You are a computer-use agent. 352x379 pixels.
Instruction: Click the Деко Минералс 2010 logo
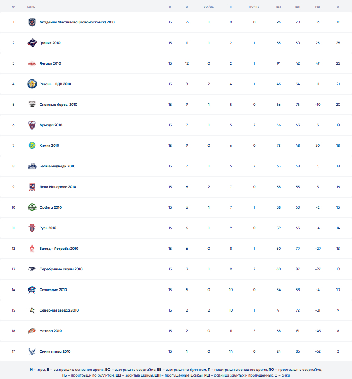[x=32, y=187]
